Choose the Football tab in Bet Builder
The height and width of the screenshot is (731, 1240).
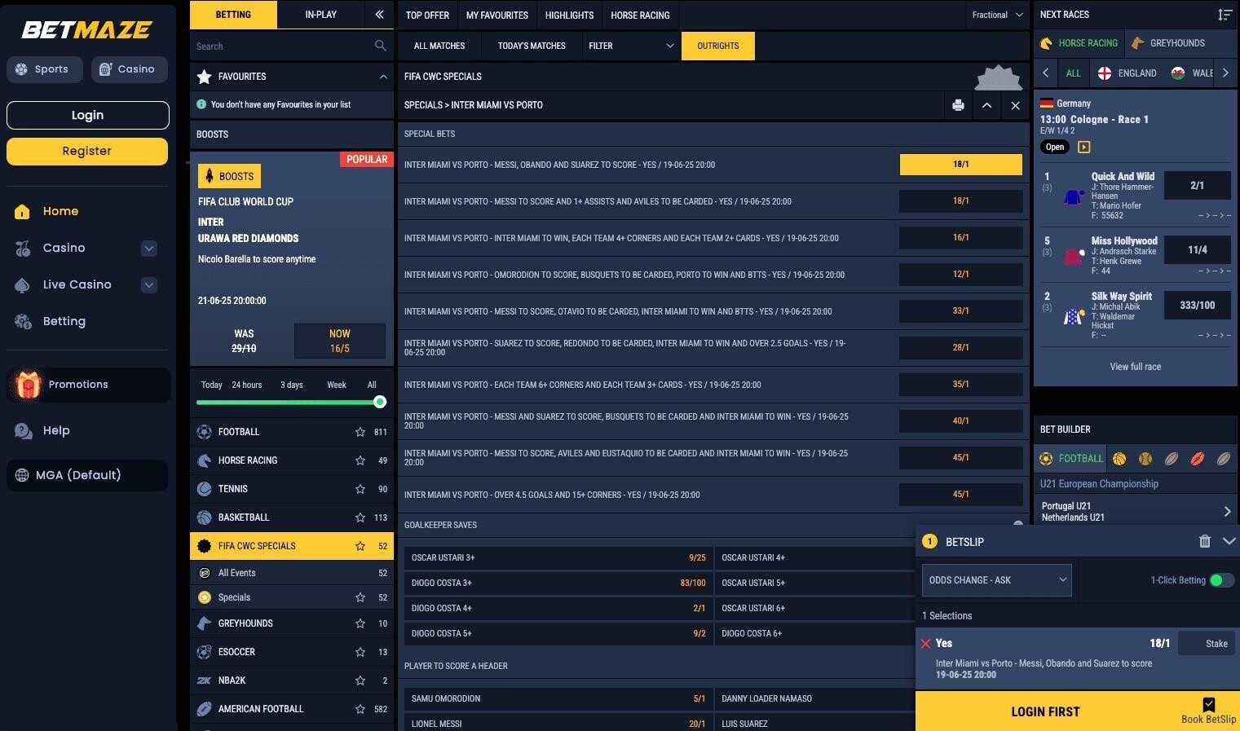1070,459
